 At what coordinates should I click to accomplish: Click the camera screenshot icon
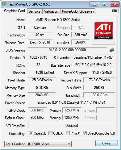[114, 10]
